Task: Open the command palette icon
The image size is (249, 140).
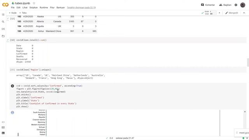Action: (x=3, y=128)
